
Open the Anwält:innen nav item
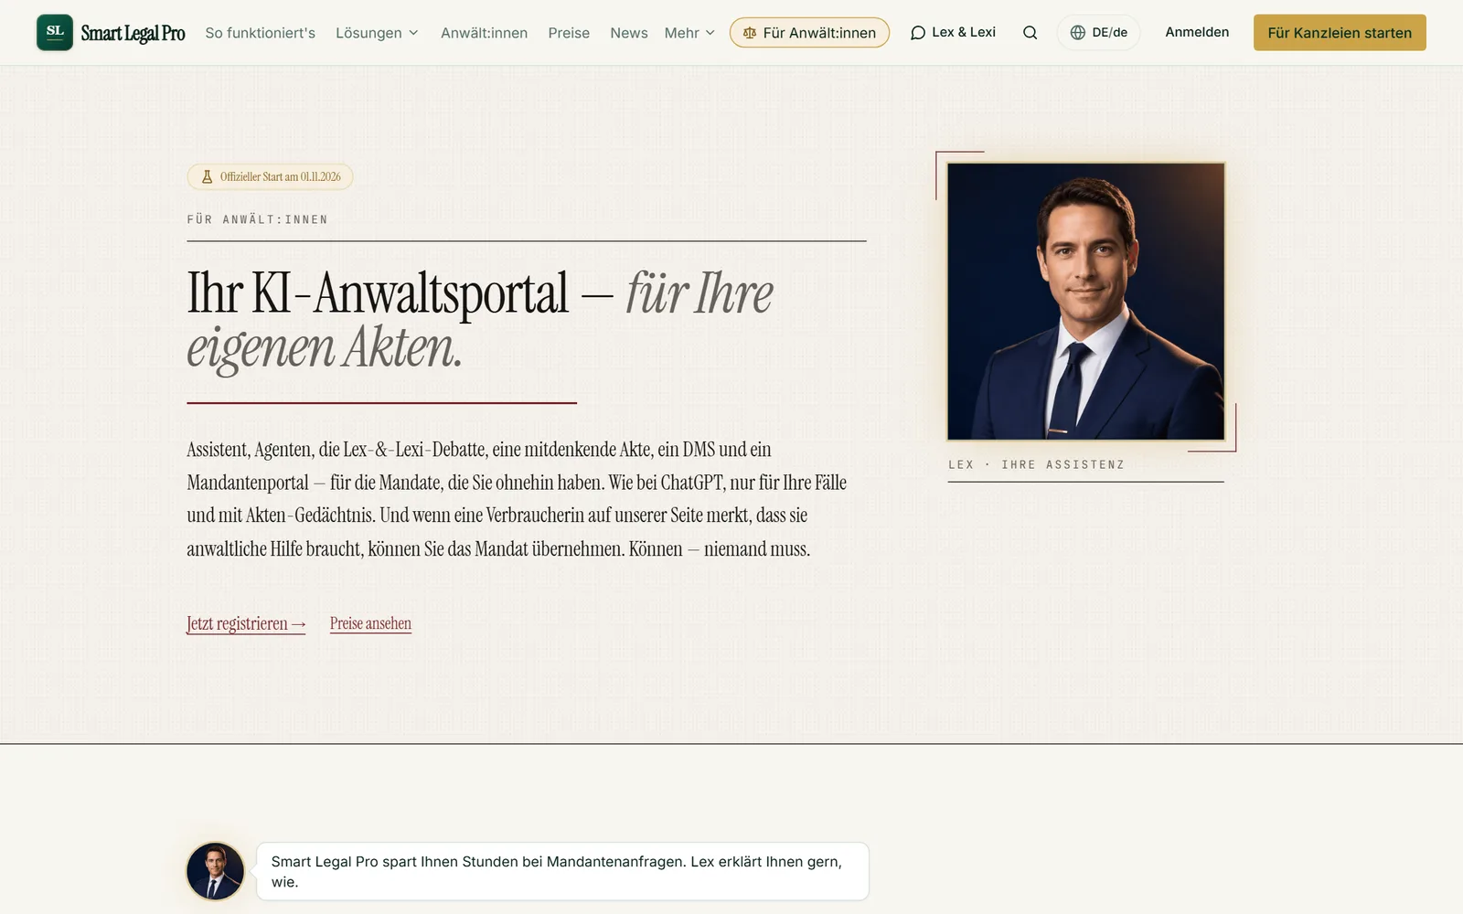[x=484, y=33]
